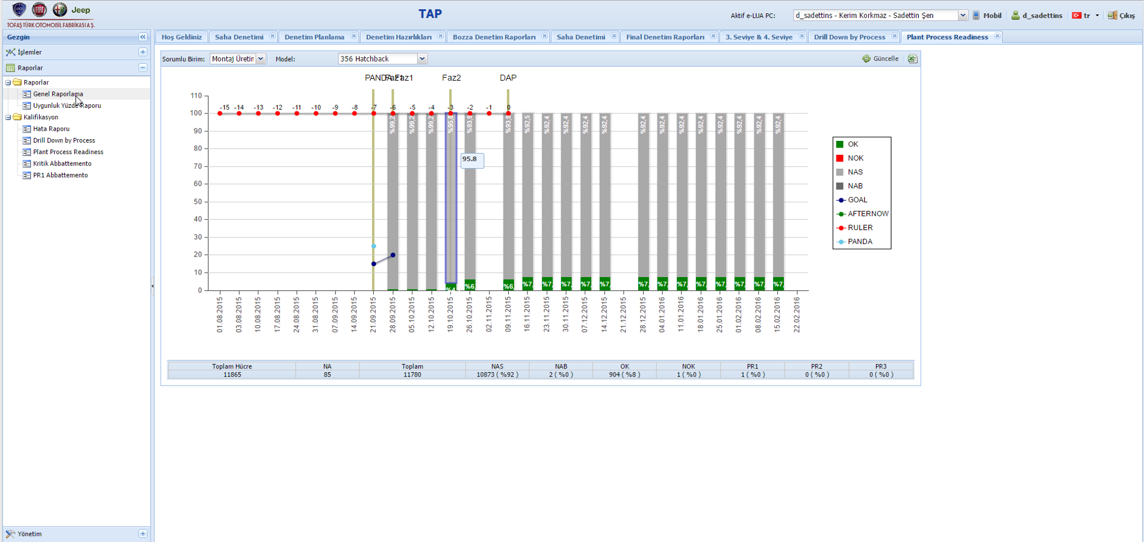The image size is (1144, 542).
Task: Toggle the AFTERNOW line in legend
Action: point(863,214)
